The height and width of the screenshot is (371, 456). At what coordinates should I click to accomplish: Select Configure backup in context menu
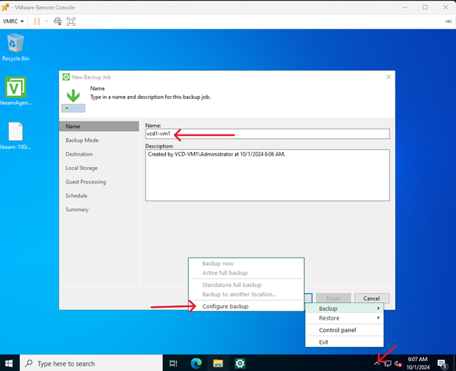click(x=225, y=306)
